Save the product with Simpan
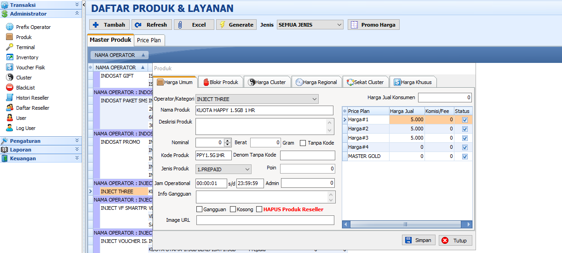Viewport: 562px width, 253px height. pyautogui.click(x=419, y=240)
